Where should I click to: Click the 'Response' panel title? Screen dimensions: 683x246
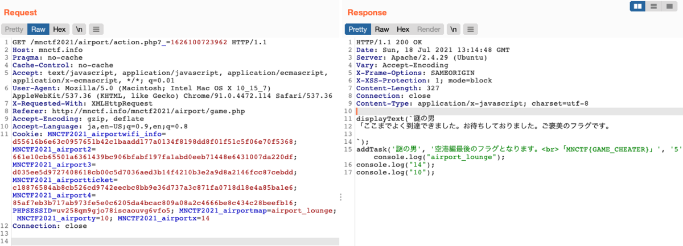[x=367, y=12]
